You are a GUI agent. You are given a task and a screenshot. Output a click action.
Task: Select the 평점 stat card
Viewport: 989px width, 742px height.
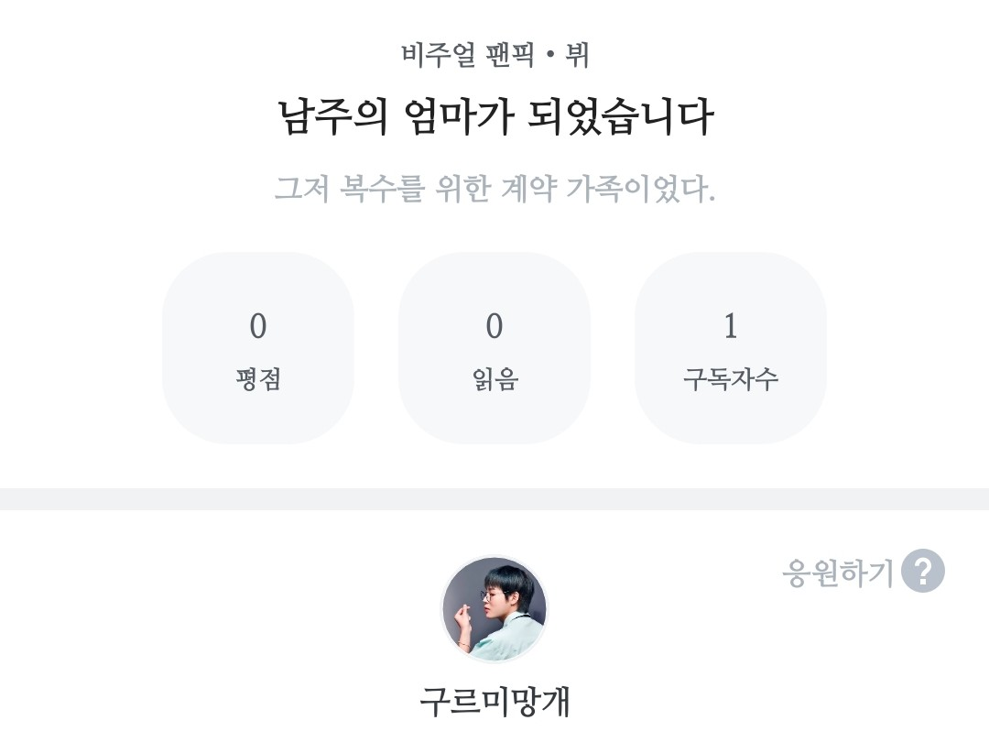tap(258, 348)
